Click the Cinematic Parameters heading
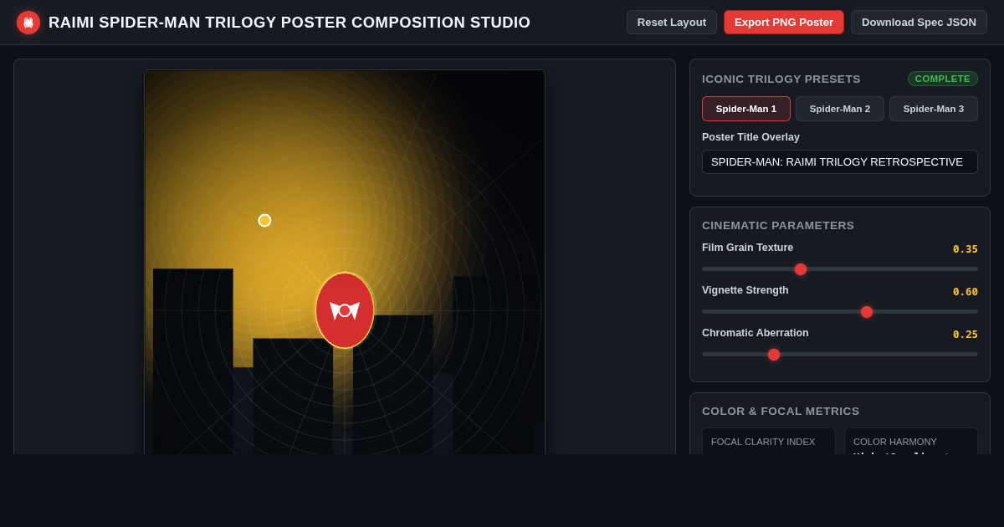Image resolution: width=1004 pixels, height=527 pixels. 778,226
